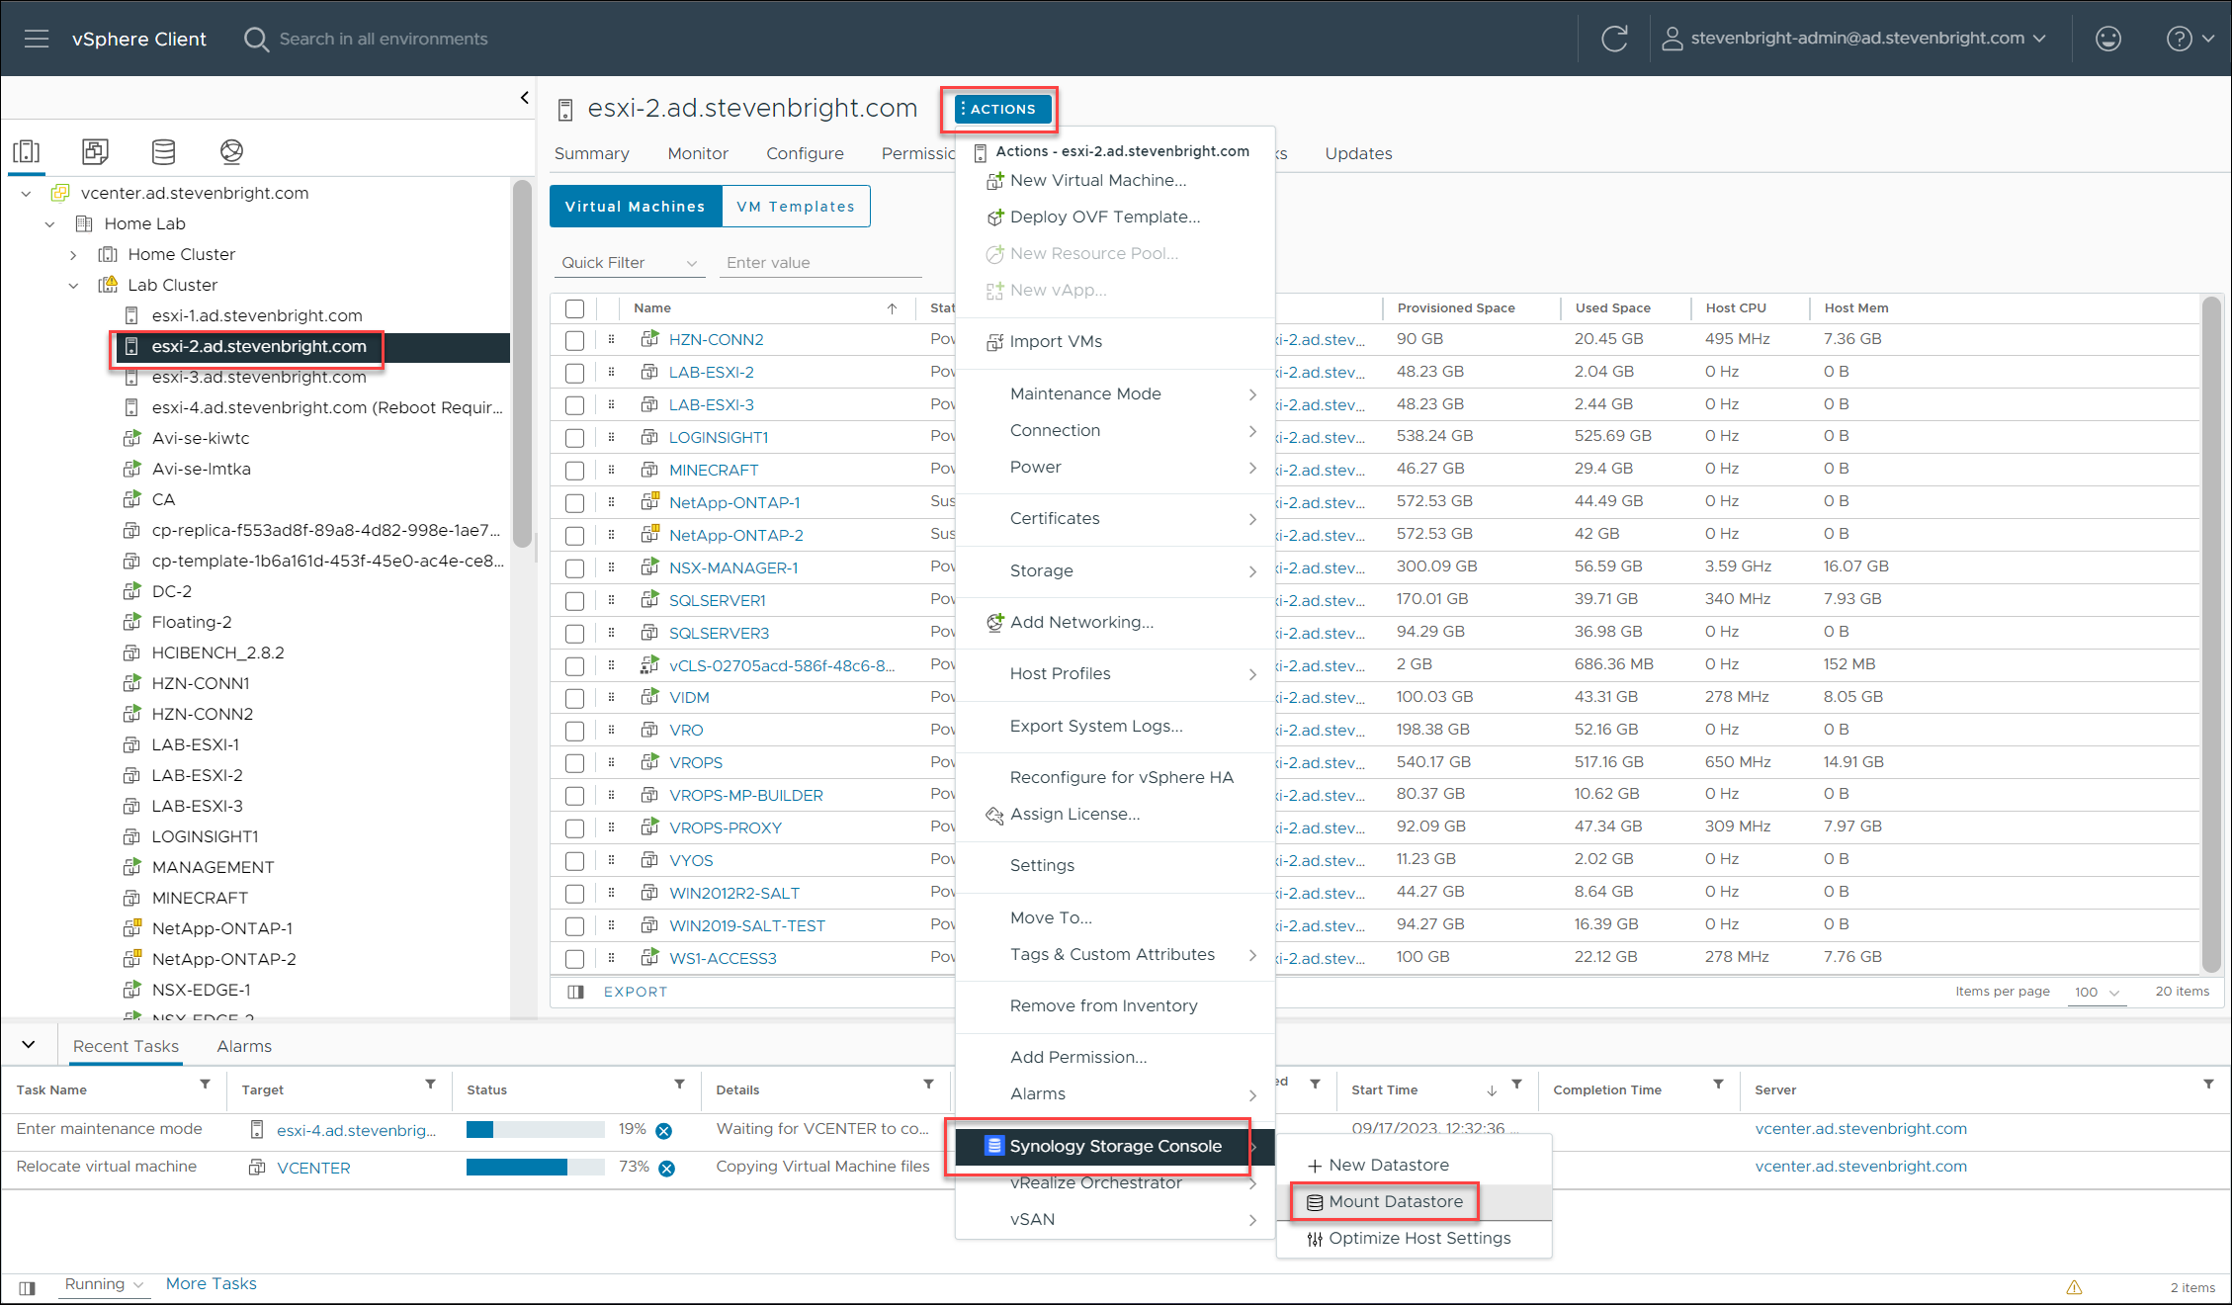This screenshot has width=2232, height=1305.
Task: Open the feedback smiley icon
Action: point(2107,39)
